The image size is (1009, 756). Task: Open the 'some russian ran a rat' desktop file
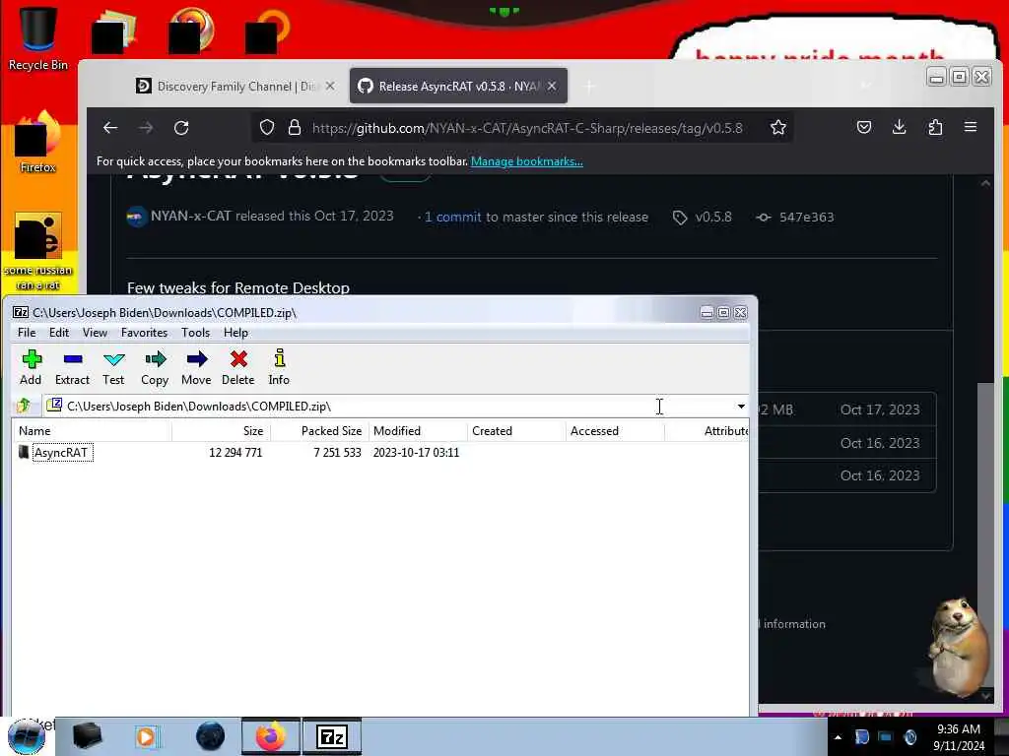[x=38, y=251]
